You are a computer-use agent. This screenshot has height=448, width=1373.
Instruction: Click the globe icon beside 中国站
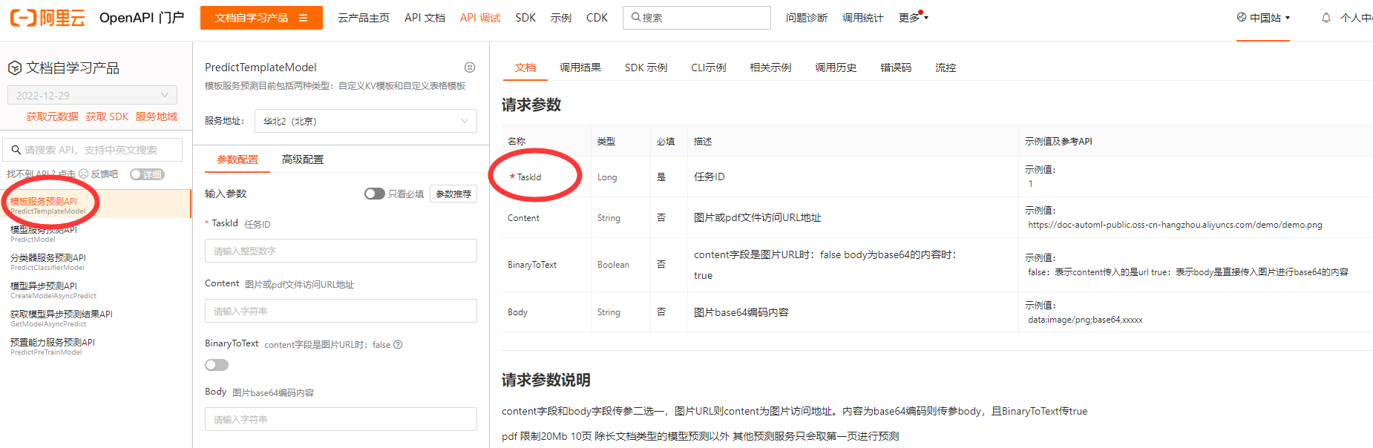1242,17
